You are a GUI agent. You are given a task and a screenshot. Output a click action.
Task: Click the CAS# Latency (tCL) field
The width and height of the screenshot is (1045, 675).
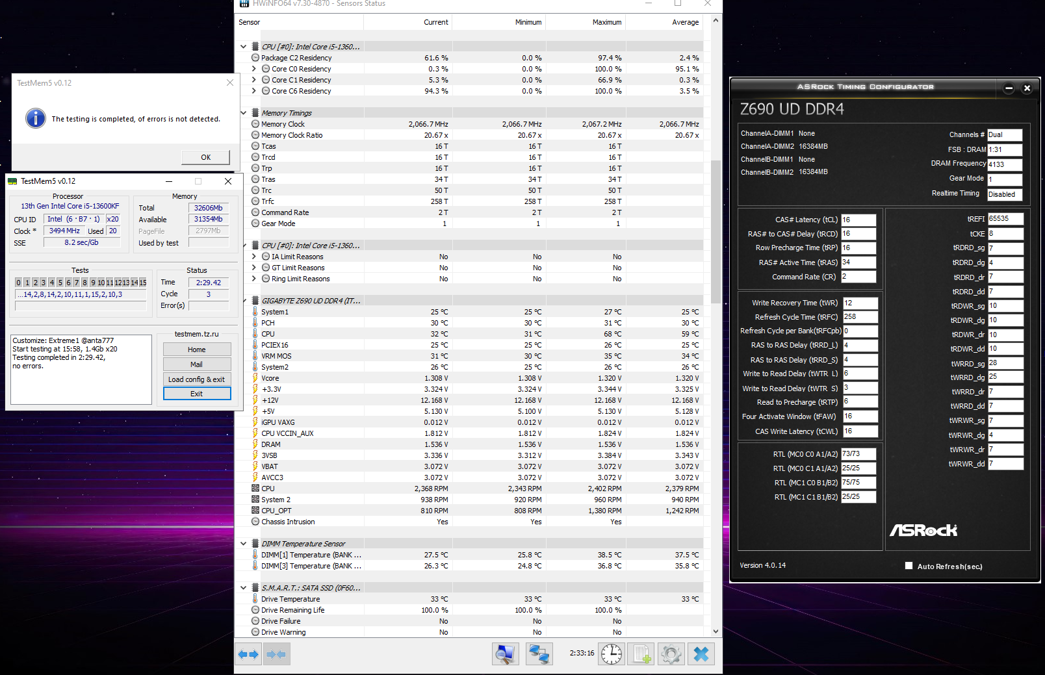(x=858, y=220)
